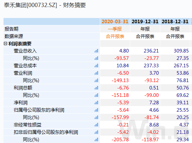192x143 pixels.
Task: Open chart icon for 同比(%) under 营业利润
Action: (96, 80)
